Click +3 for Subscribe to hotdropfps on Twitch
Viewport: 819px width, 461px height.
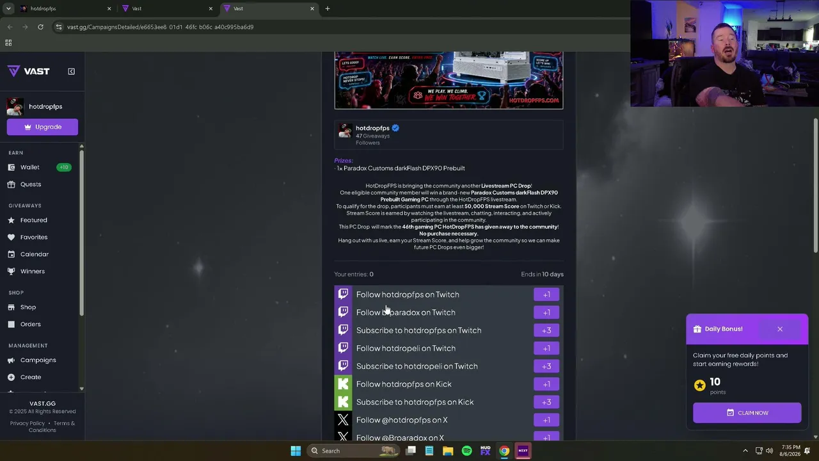(x=546, y=330)
